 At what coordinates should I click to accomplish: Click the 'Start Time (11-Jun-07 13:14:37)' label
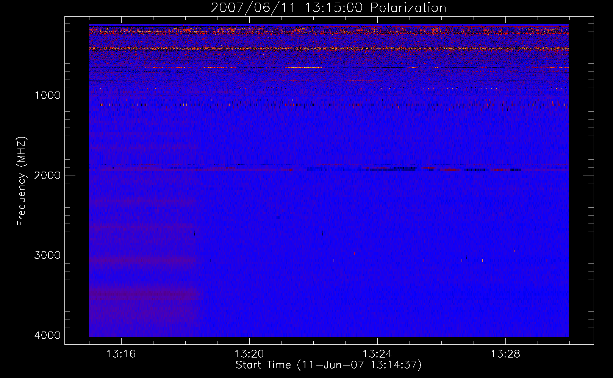click(328, 365)
